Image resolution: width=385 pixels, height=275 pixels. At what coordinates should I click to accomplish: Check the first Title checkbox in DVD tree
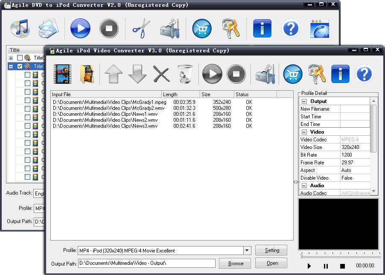pyautogui.click(x=20, y=58)
